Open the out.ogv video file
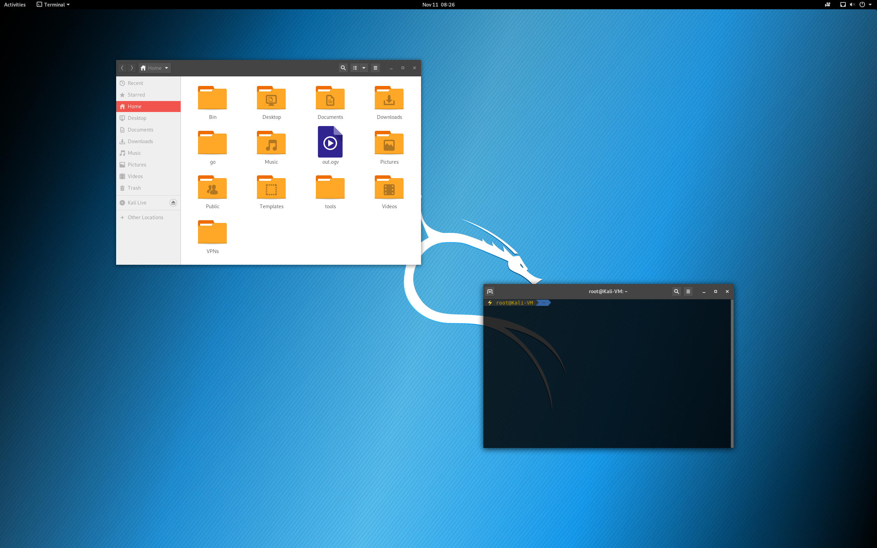Screen dimensions: 877x548 330,142
